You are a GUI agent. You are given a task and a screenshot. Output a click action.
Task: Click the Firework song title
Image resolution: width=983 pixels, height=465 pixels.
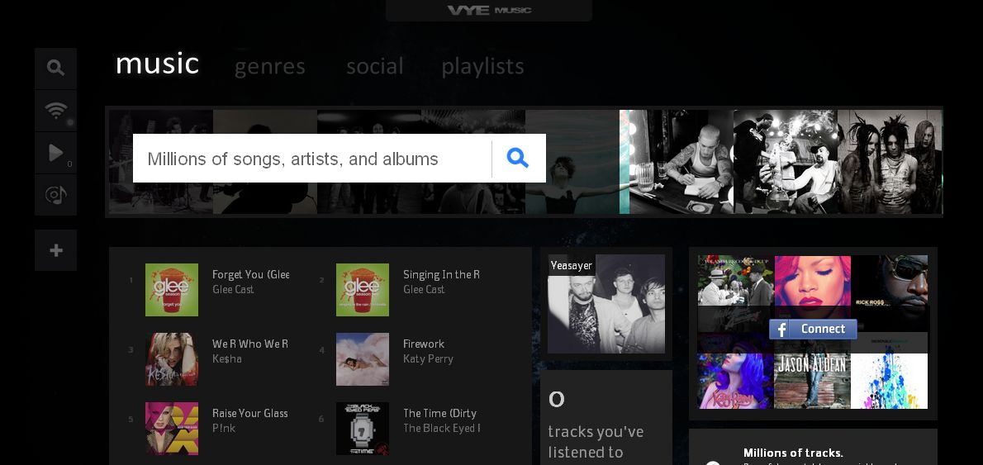click(424, 344)
